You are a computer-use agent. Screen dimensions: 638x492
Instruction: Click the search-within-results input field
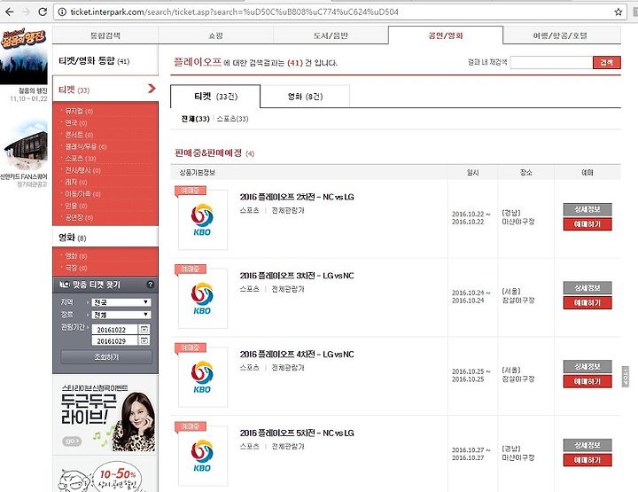tap(551, 62)
